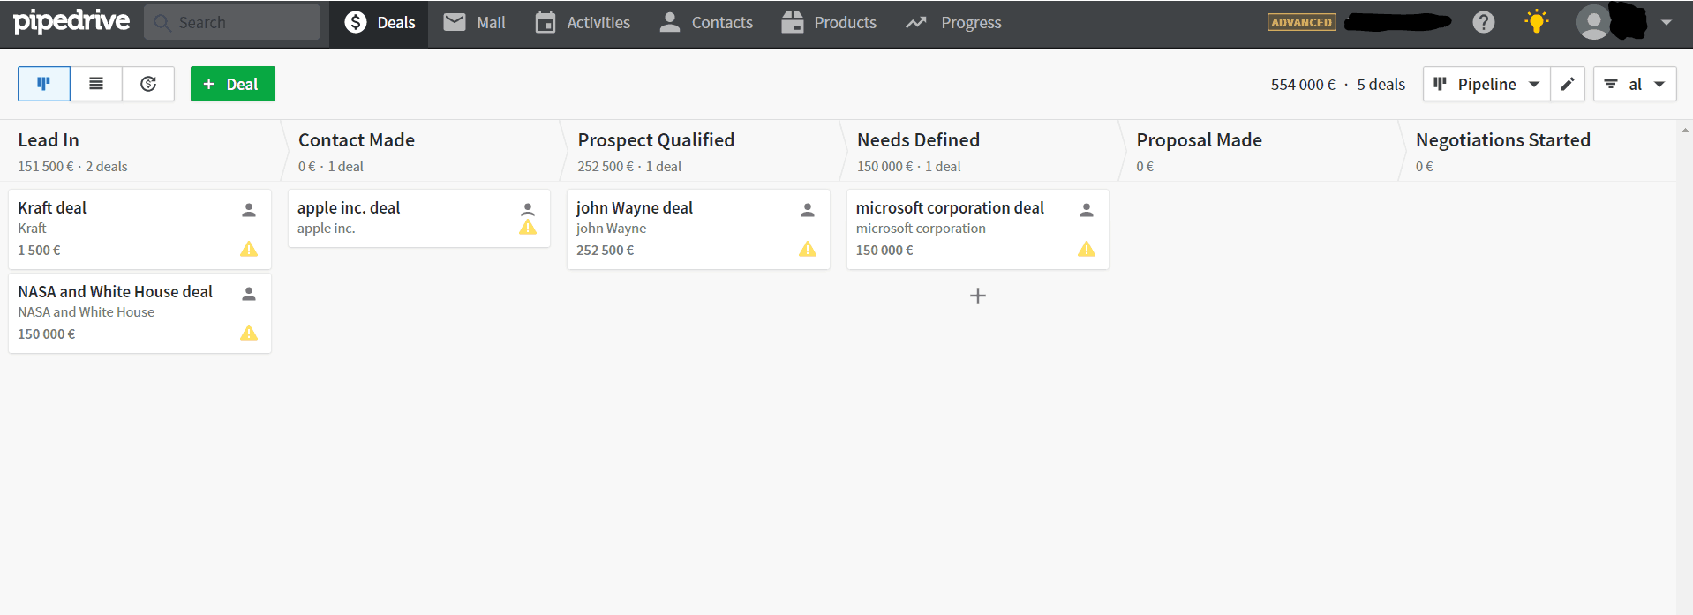The width and height of the screenshot is (1693, 615).
Task: View the Progress tab
Action: pyautogui.click(x=954, y=23)
